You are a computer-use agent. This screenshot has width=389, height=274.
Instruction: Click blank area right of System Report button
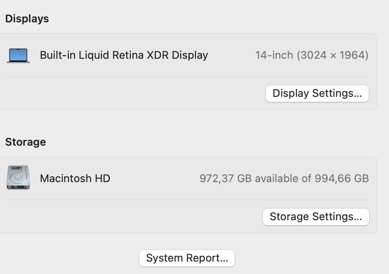[x=307, y=258]
